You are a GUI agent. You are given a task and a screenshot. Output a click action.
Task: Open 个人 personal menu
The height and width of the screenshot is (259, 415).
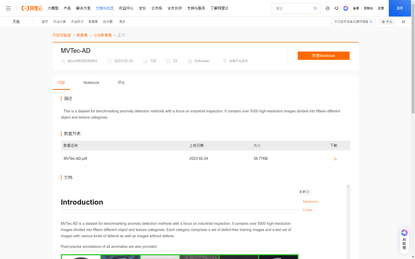point(387,22)
